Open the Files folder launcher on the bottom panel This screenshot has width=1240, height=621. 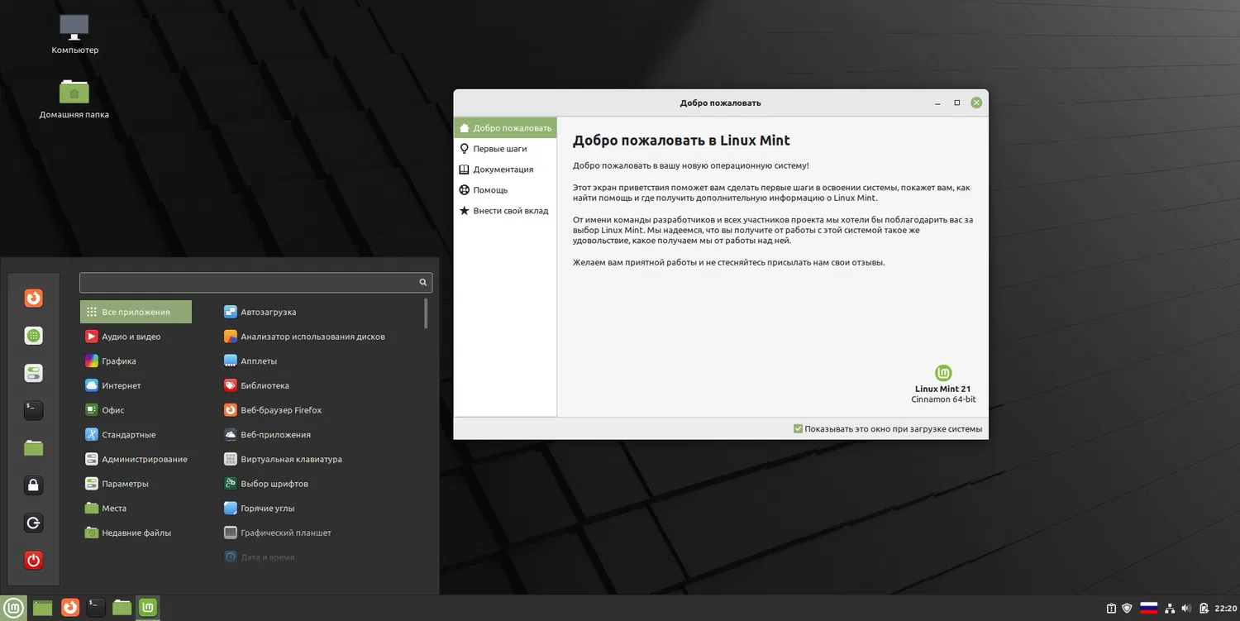point(122,608)
